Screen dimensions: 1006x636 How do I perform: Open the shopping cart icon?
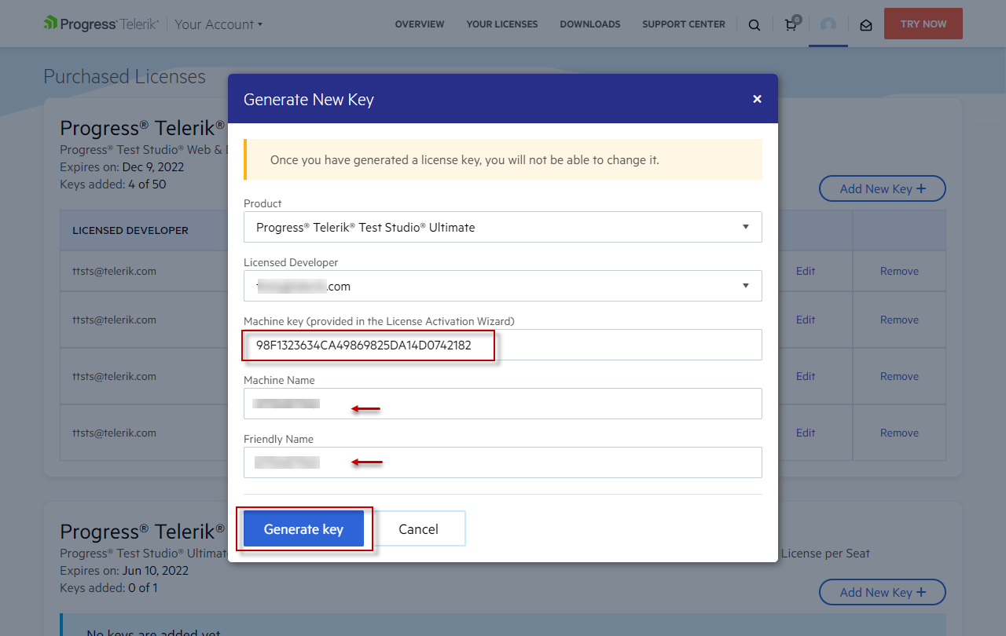(791, 24)
